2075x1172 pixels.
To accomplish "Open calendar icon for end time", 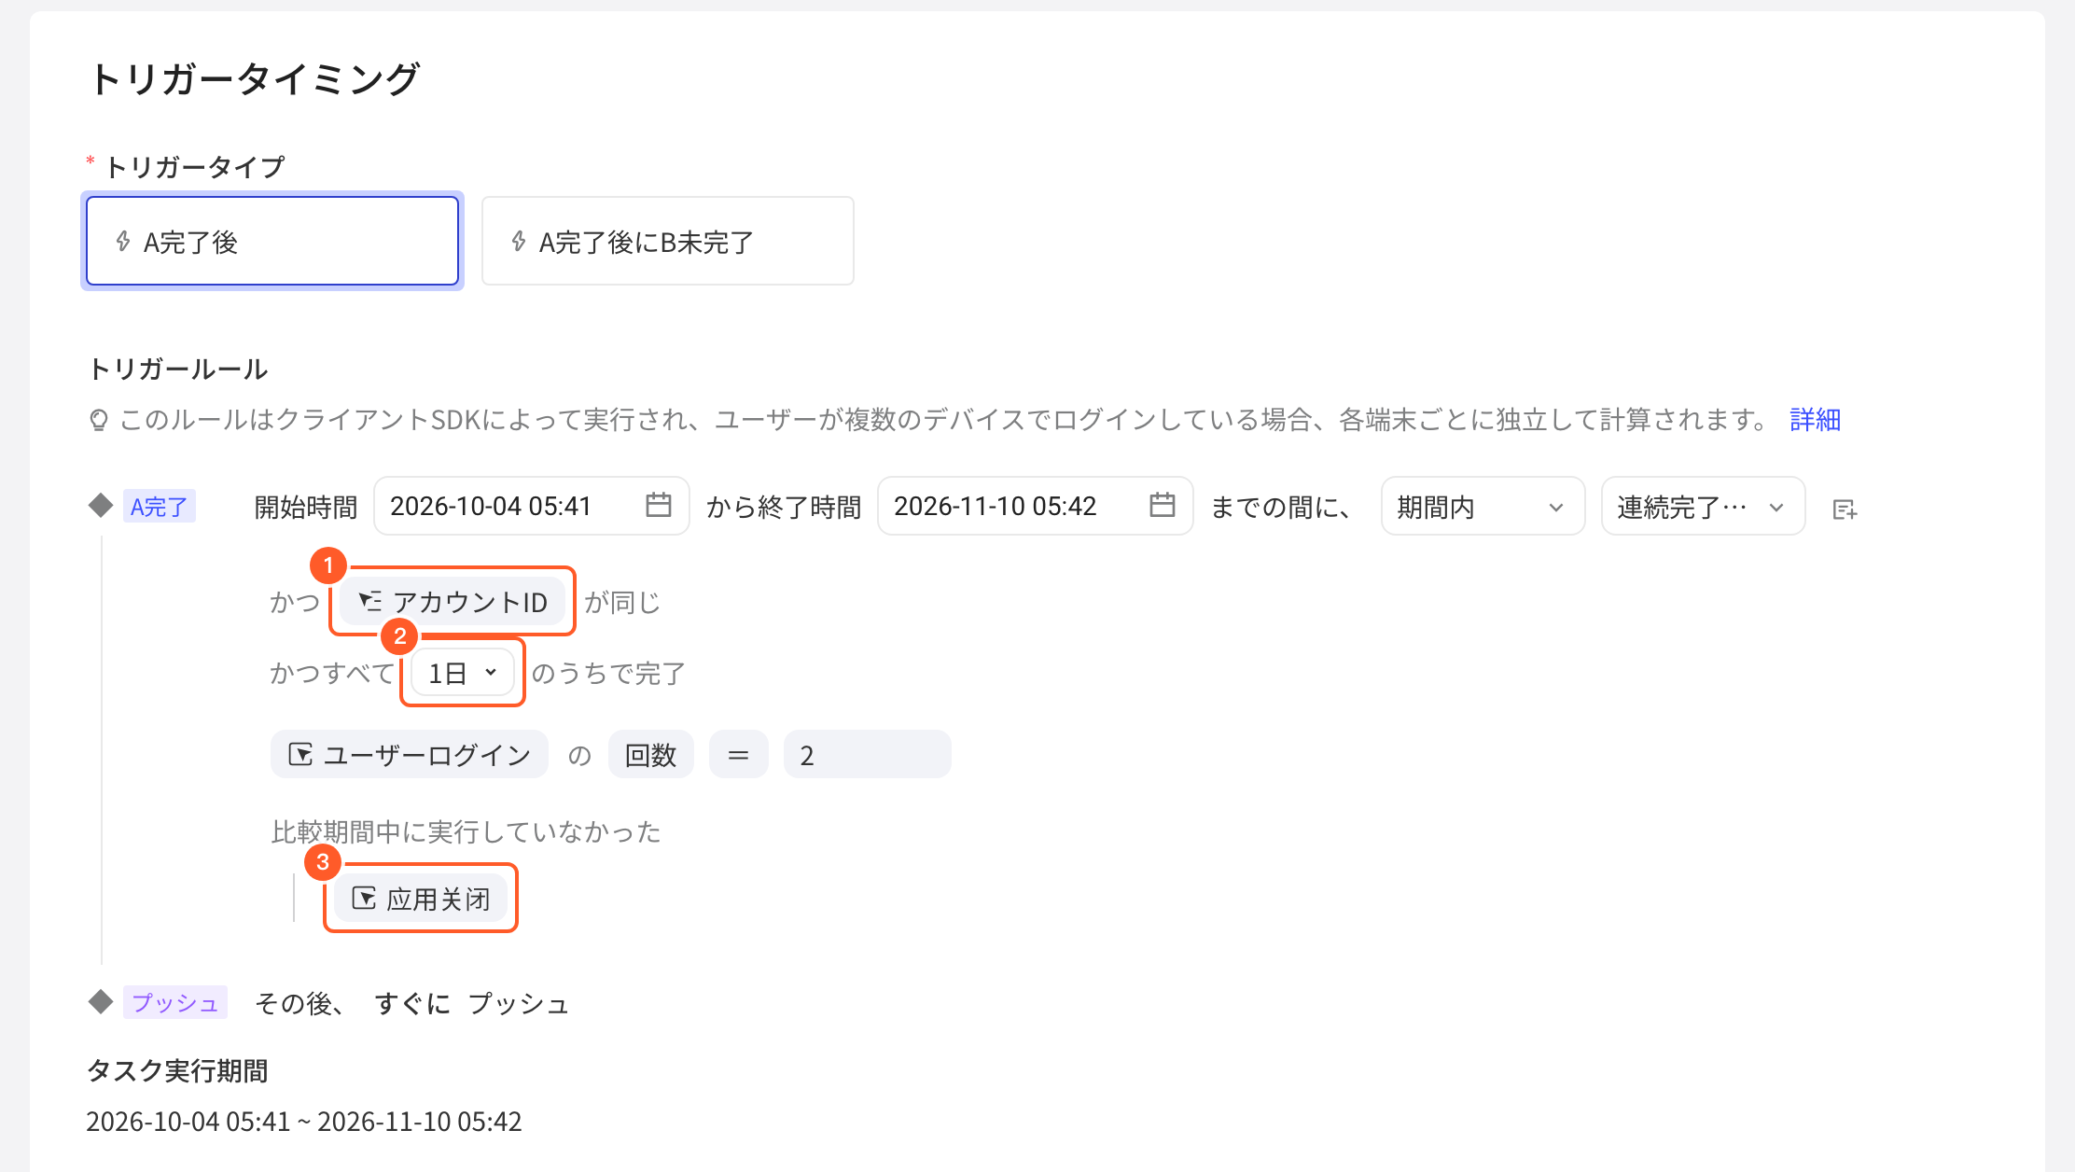I will click(1163, 505).
